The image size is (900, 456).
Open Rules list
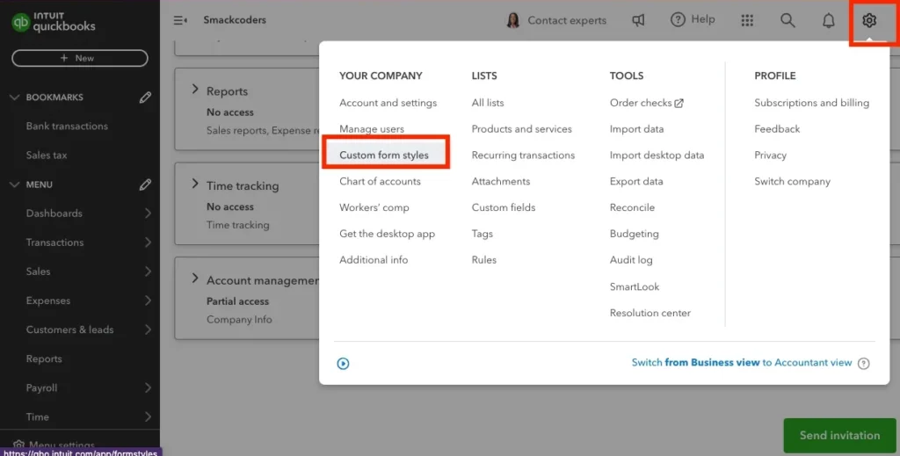click(484, 260)
